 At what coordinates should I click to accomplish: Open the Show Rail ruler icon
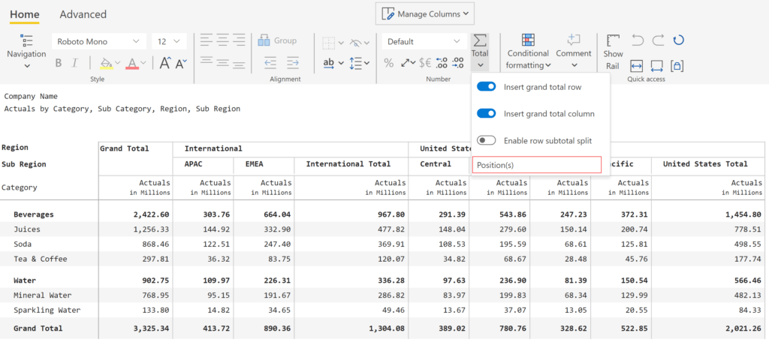[613, 40]
